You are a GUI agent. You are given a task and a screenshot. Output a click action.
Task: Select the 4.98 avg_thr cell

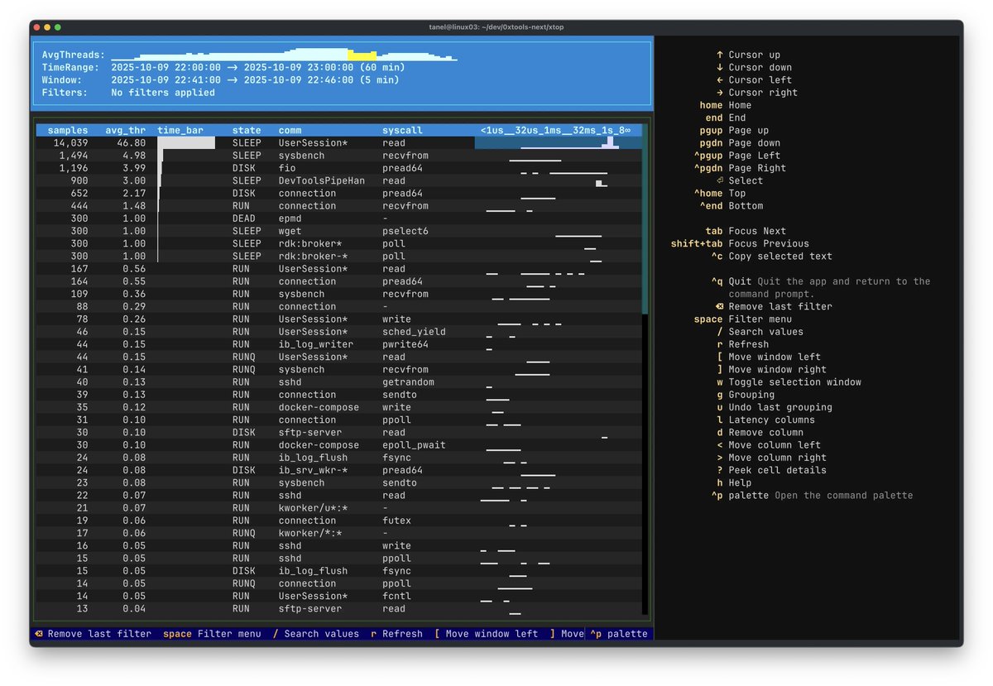tap(133, 156)
